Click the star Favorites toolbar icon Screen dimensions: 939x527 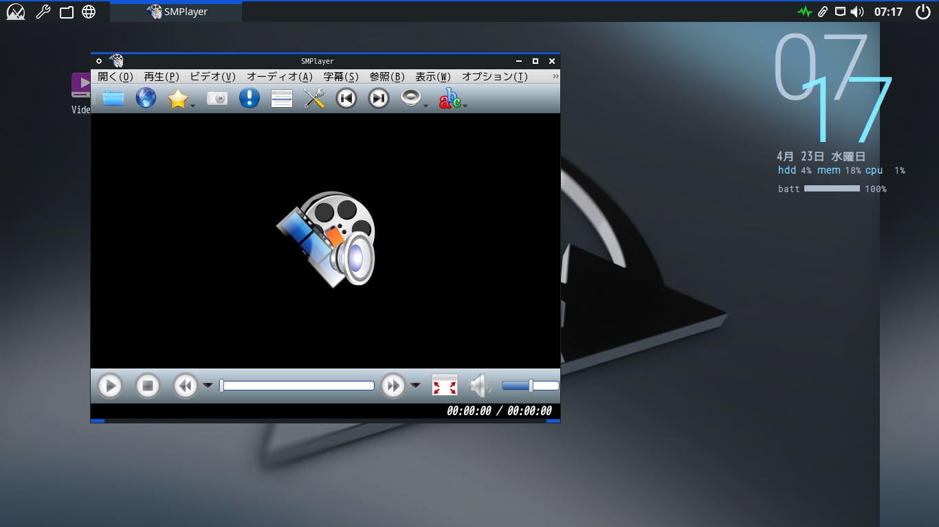tap(178, 99)
